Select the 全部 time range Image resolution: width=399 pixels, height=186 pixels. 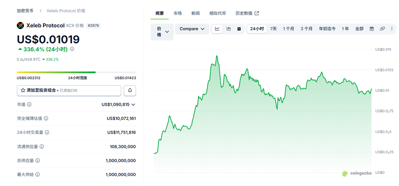pos(359,29)
